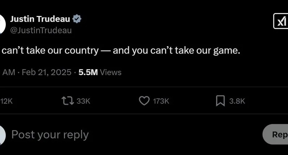Click your own avatar beside the reply field
Image resolution: width=288 pixels, height=155 pixels.
[x=2, y=135]
